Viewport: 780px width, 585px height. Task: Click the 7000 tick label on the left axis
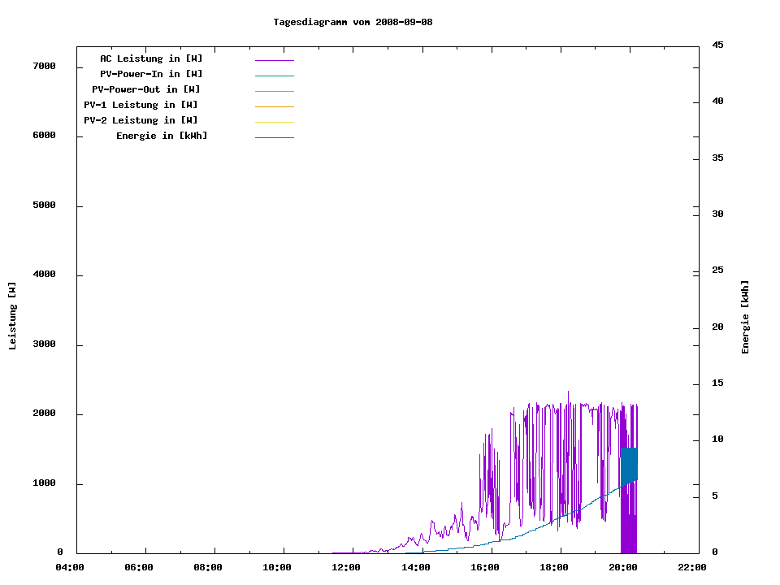point(44,67)
